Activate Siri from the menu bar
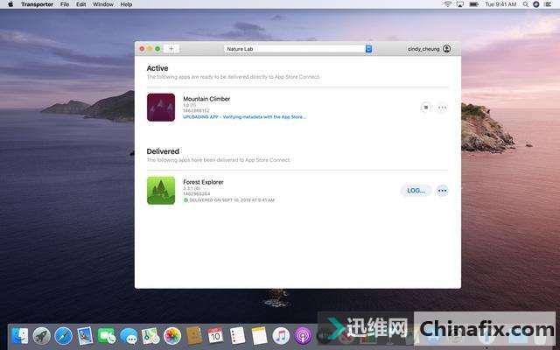The width and height of the screenshot is (560, 350). coord(536,4)
